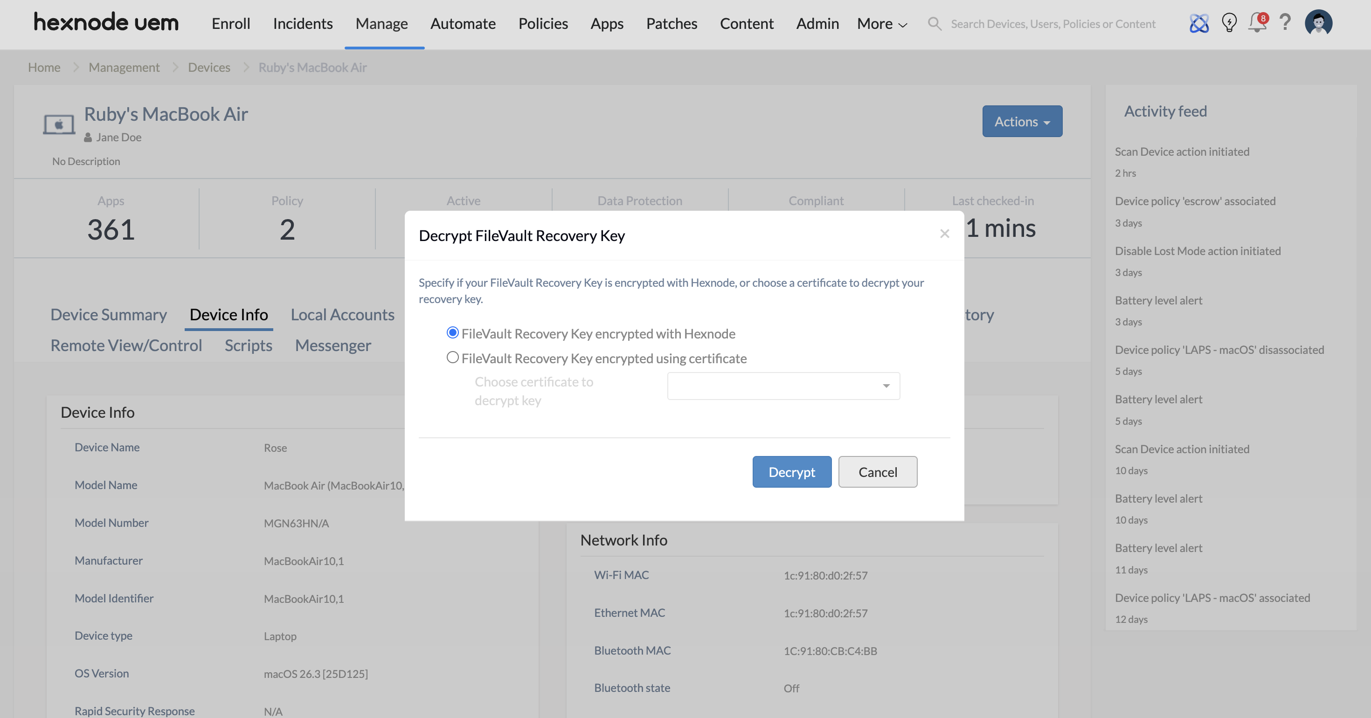
Task: Open the Automate menu
Action: click(x=463, y=23)
